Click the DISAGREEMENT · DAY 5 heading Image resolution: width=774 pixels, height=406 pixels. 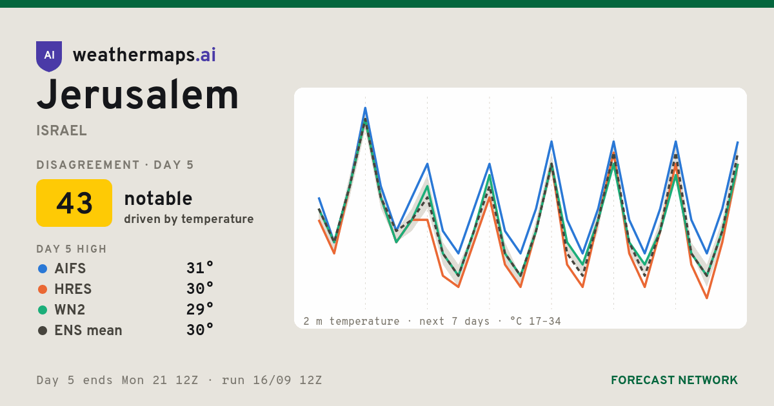click(115, 165)
